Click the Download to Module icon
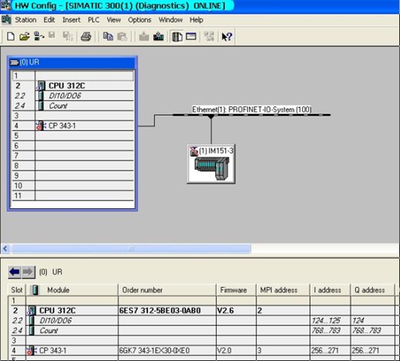This screenshot has height=361, width=400. click(144, 36)
